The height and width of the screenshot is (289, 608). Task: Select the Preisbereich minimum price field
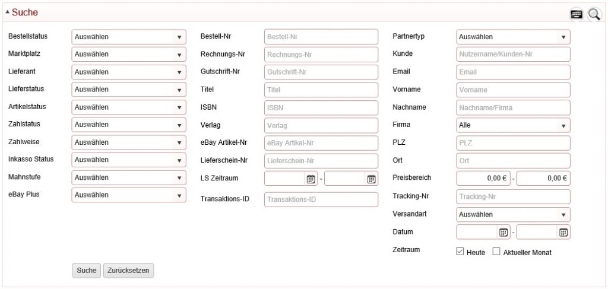(483, 178)
